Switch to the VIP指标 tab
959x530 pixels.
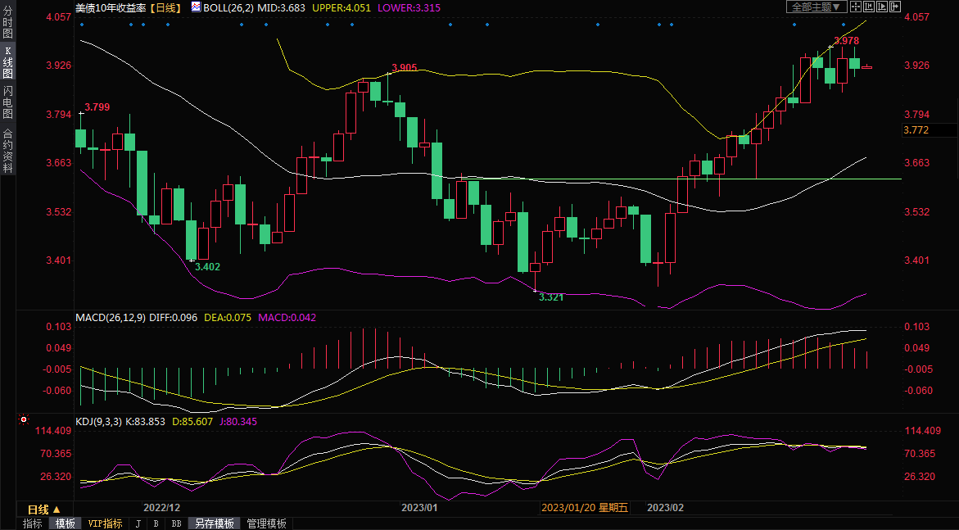pos(105,523)
